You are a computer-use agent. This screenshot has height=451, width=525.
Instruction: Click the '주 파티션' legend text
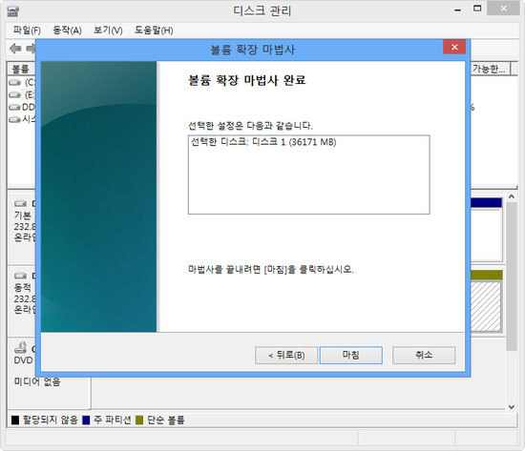coord(113,420)
